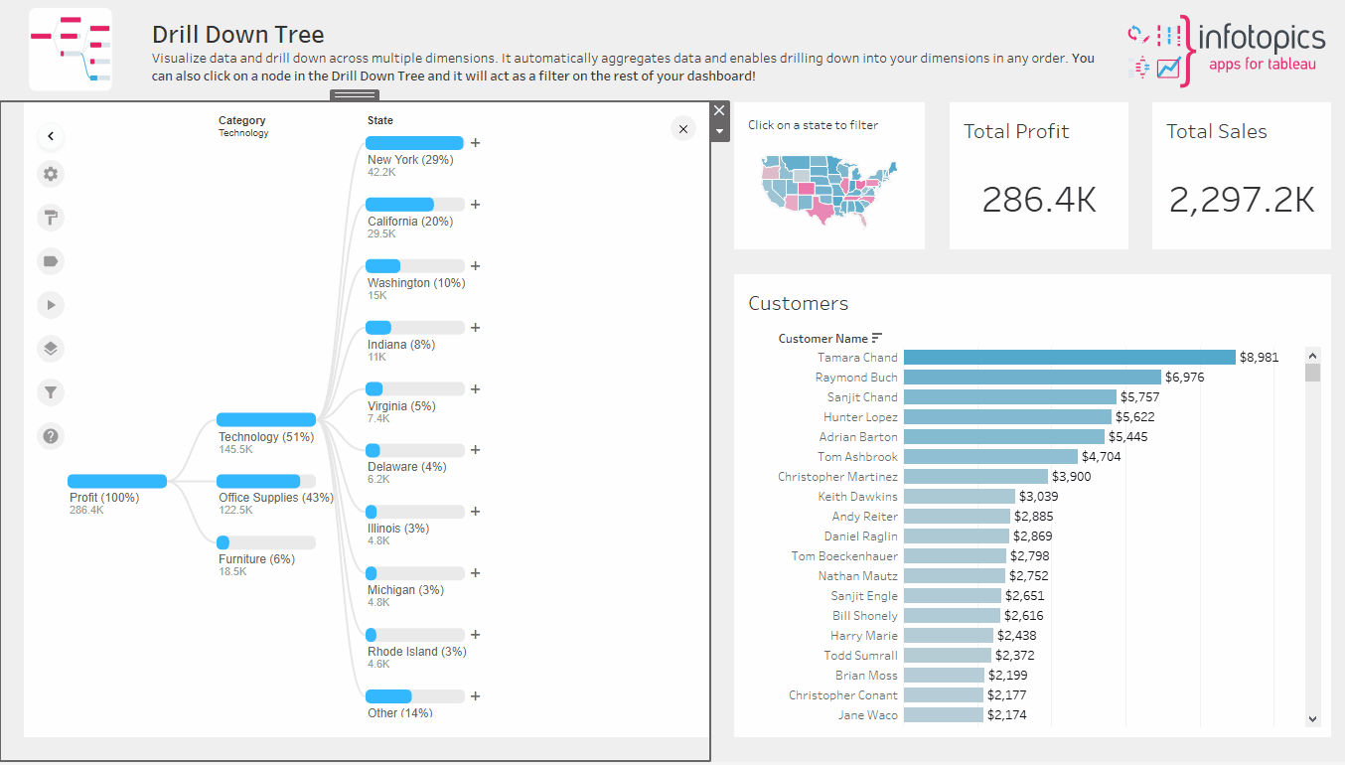The image size is (1345, 765).
Task: Click the label tag icon
Action: [x=51, y=261]
